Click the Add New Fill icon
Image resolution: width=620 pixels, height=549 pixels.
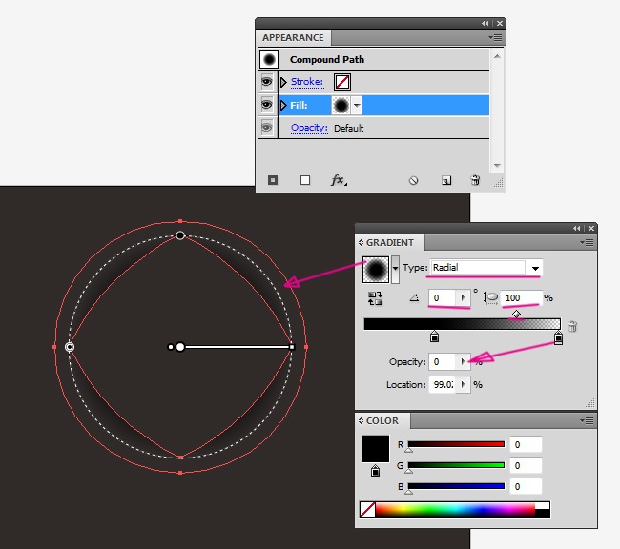pos(305,180)
